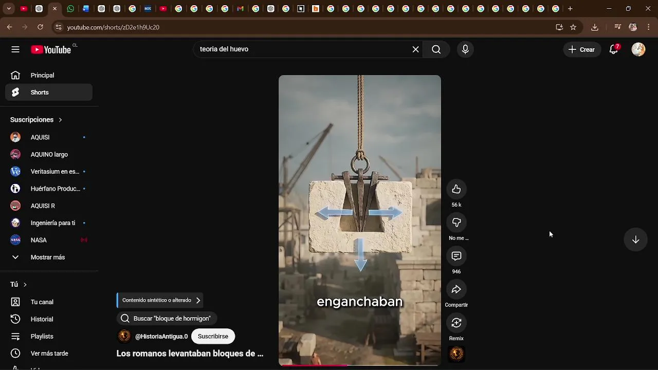The width and height of the screenshot is (658, 370).
Task: Bookmark this page with the star
Action: point(573,27)
